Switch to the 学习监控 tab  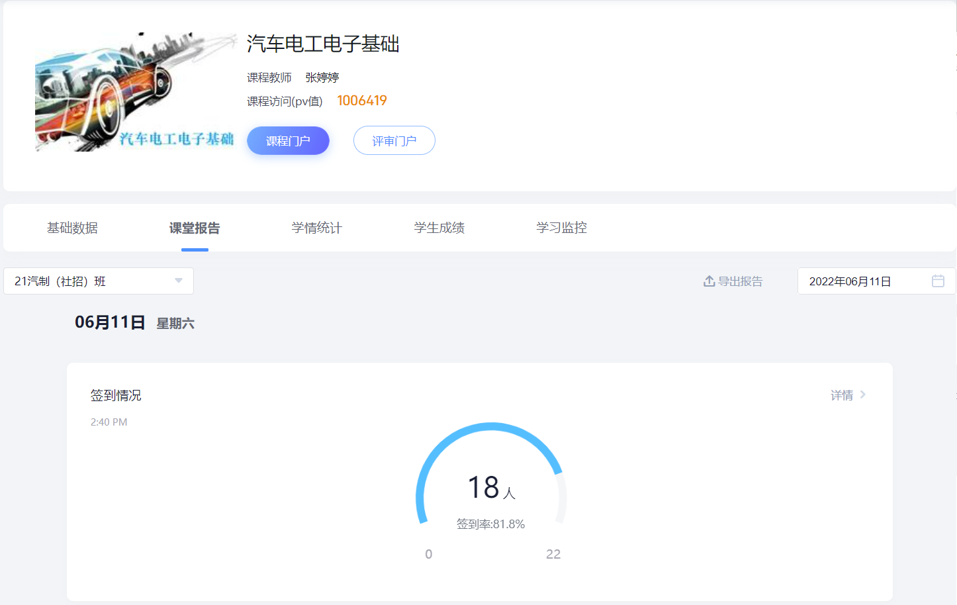(x=561, y=228)
